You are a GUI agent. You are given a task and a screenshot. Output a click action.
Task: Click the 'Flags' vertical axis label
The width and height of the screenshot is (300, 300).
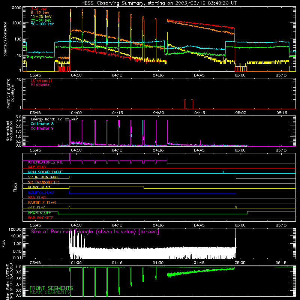pyautogui.click(x=15, y=187)
